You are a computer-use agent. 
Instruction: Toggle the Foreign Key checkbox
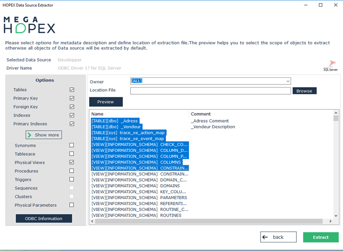[72, 107]
